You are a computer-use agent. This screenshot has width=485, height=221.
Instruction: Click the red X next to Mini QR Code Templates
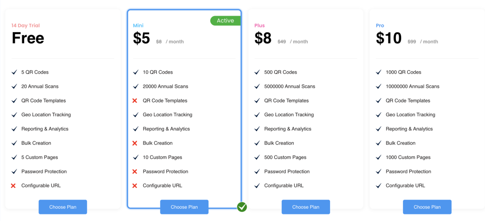pos(135,101)
